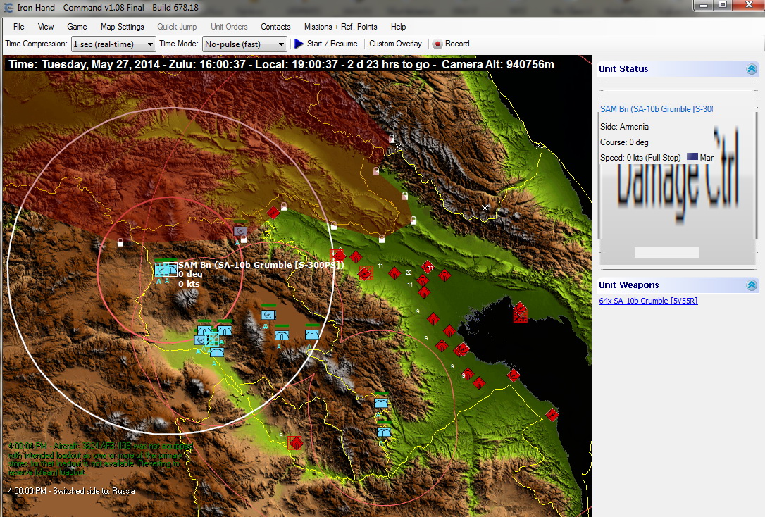
Task: Select hostile radar diamond north of greyed unit
Action: click(x=273, y=212)
